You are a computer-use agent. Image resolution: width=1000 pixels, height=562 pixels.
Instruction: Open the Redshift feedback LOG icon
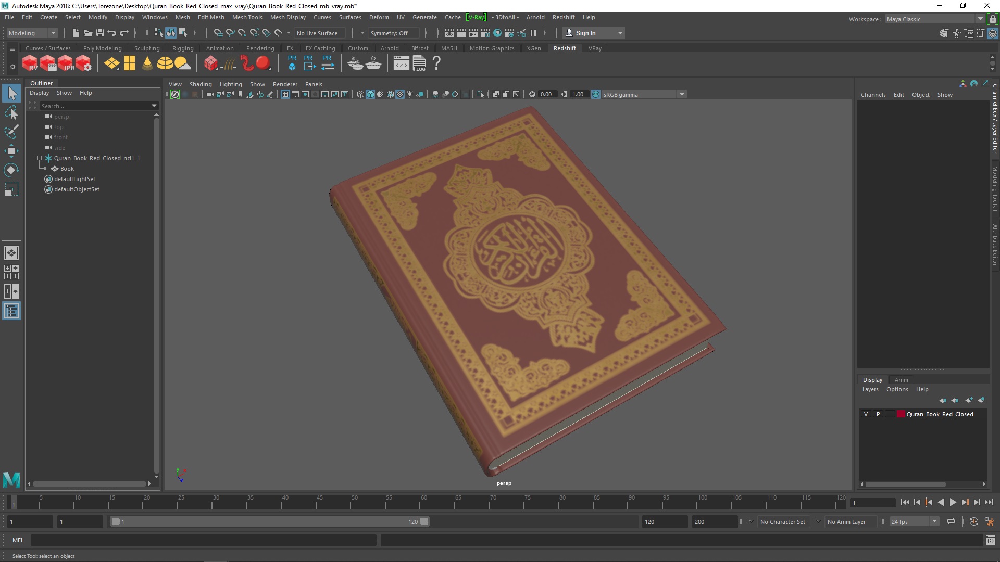[x=419, y=63]
